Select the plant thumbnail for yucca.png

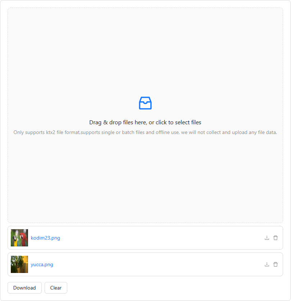tap(19, 264)
